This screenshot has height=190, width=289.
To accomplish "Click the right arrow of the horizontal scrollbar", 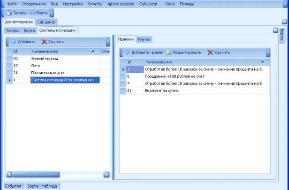I will (x=106, y=175).
